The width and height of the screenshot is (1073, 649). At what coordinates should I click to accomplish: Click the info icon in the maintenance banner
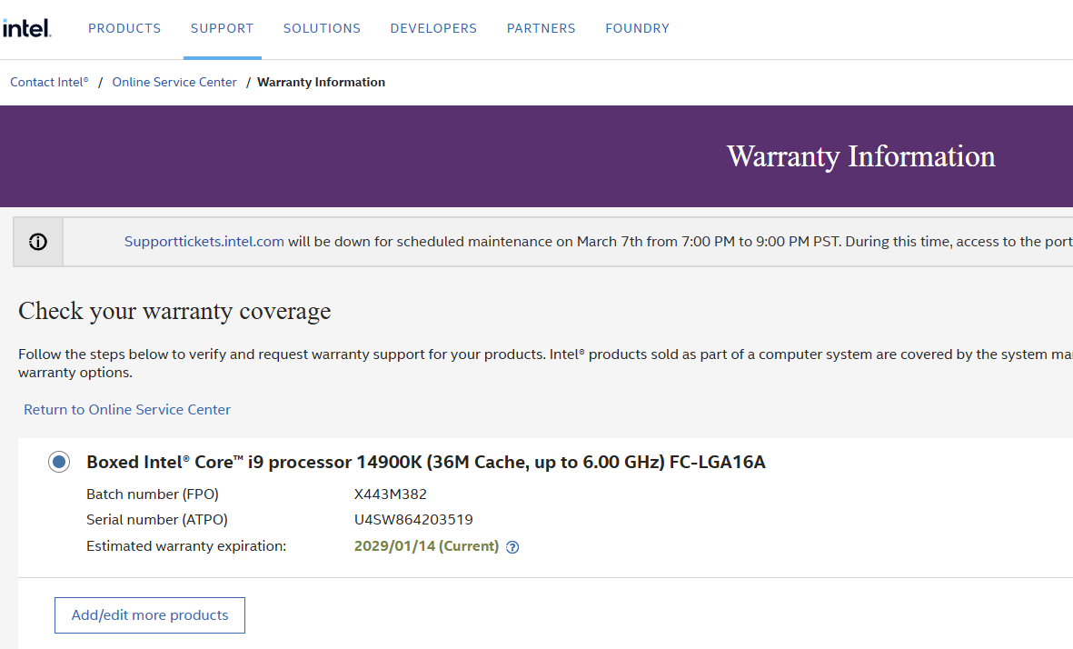tap(38, 242)
